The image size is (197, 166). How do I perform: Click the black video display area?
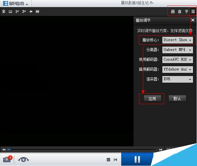[67, 81]
